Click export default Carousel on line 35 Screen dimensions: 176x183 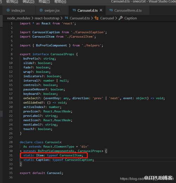tap(40, 173)
